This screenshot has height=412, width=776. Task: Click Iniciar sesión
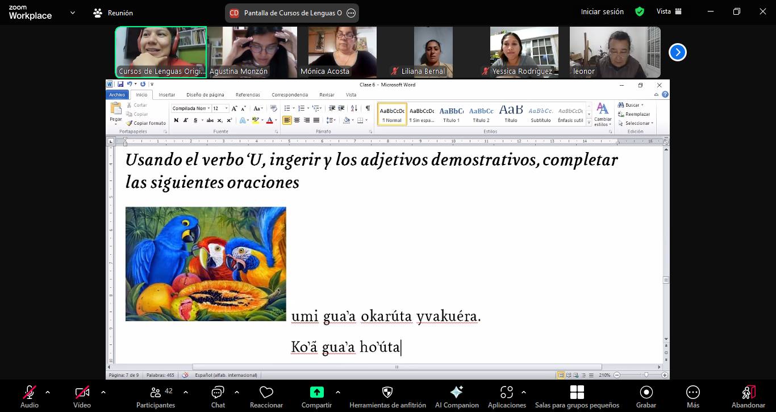[602, 11]
